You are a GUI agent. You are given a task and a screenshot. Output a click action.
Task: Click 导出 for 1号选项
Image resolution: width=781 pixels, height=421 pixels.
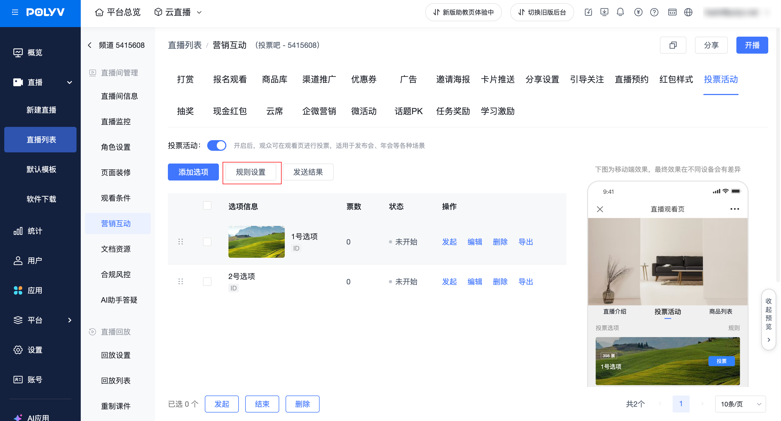coord(526,242)
